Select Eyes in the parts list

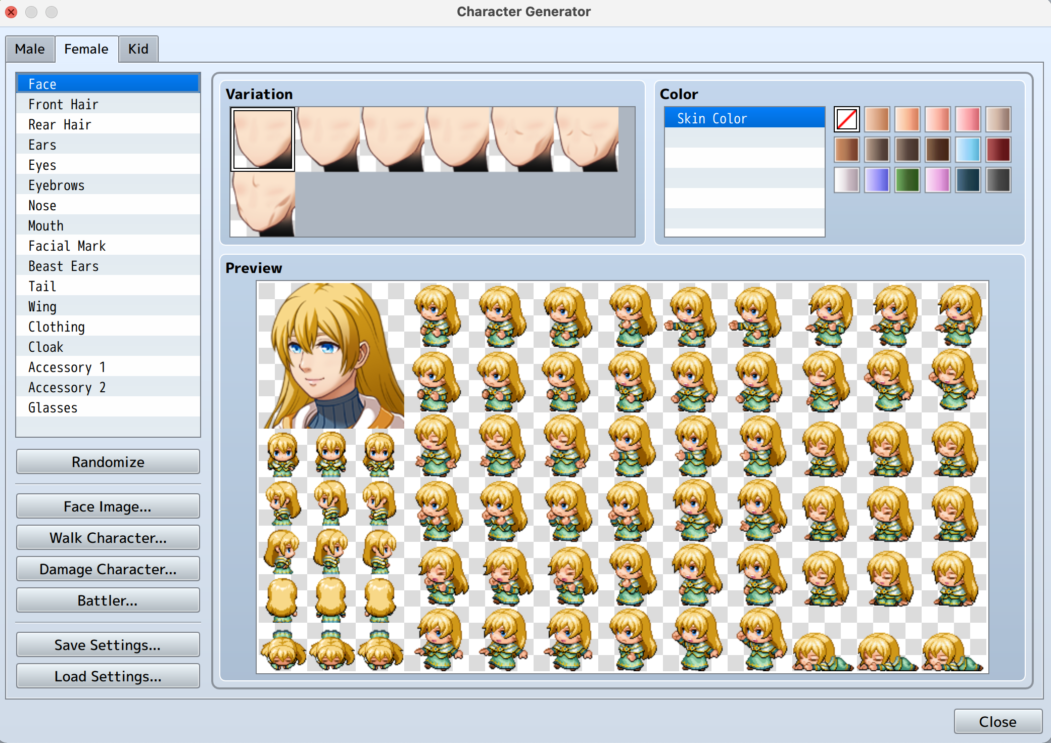42,165
